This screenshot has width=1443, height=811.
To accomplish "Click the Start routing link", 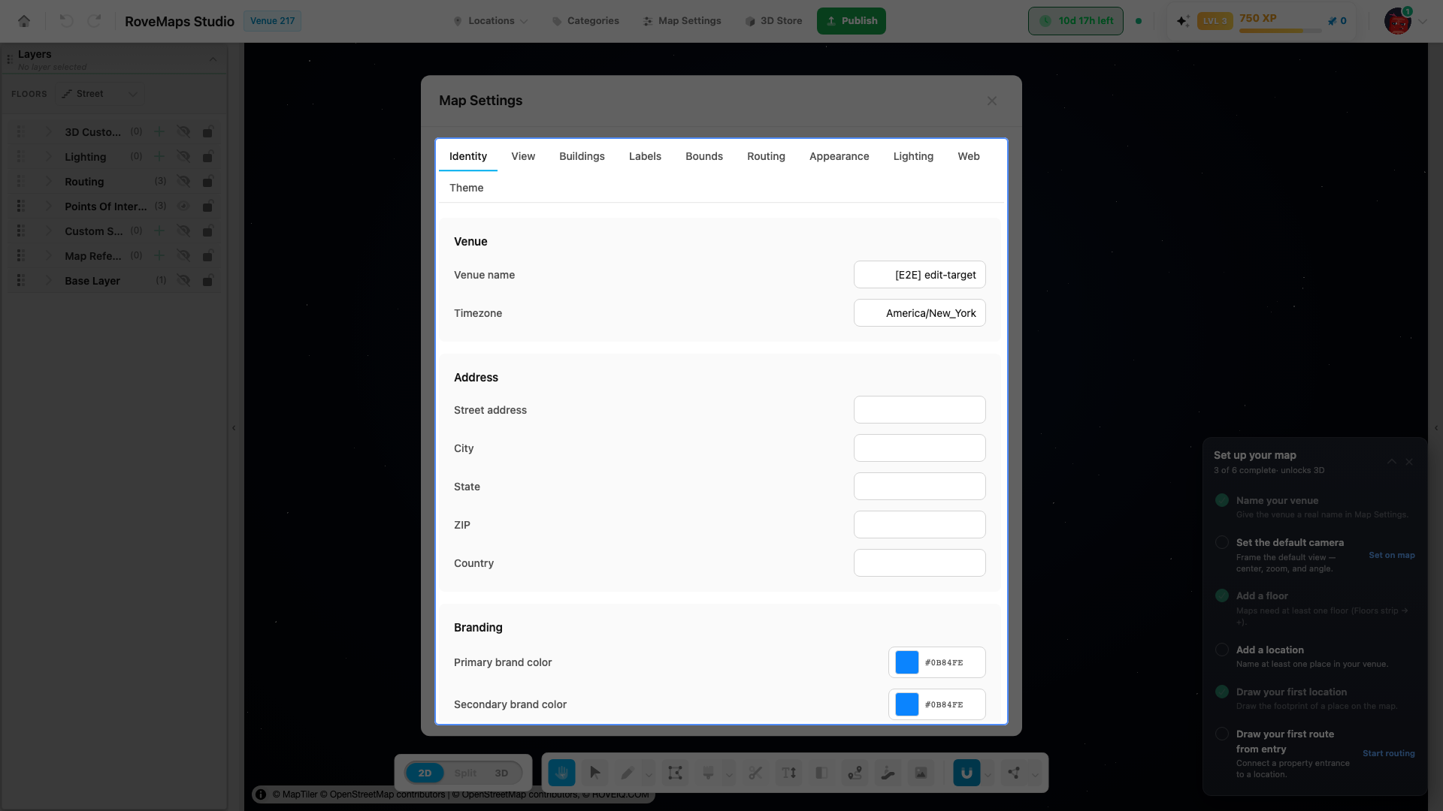I will [1388, 754].
